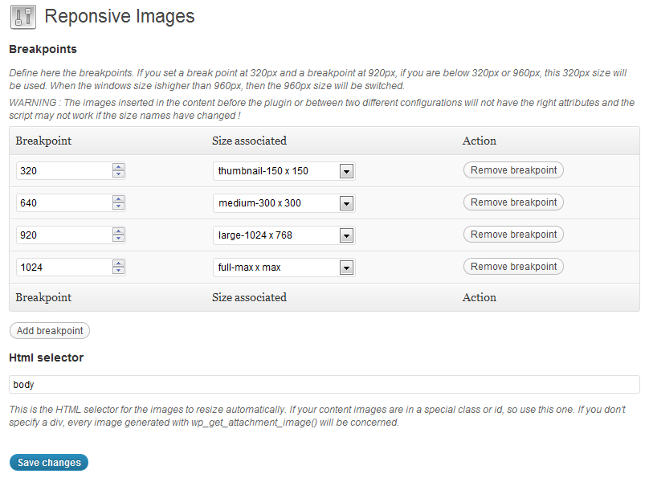Remove the 920 breakpoint row
649x478 pixels.
pyautogui.click(x=513, y=235)
